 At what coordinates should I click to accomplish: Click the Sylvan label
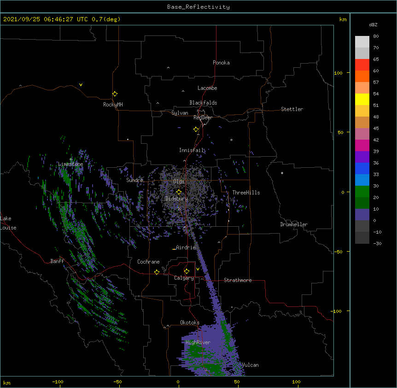pos(180,113)
